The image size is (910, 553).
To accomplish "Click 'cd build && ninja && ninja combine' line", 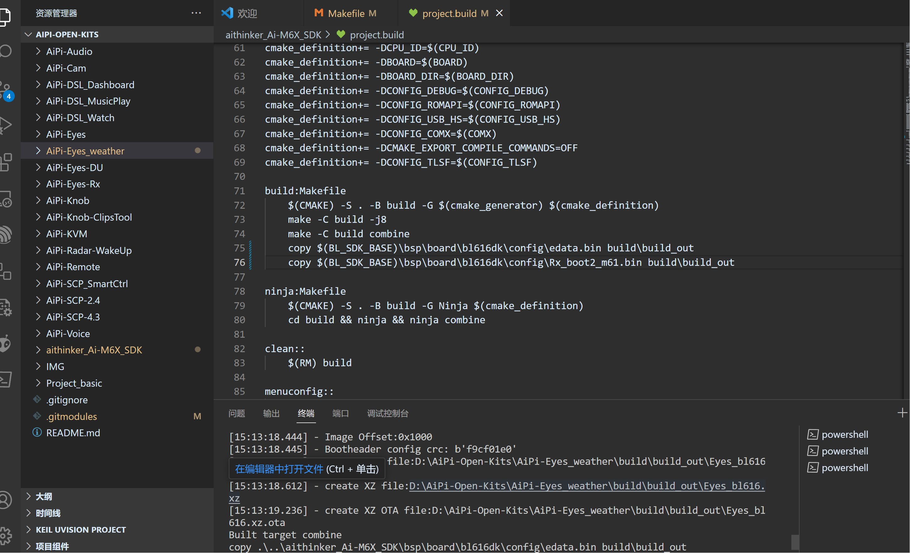I will 386,320.
